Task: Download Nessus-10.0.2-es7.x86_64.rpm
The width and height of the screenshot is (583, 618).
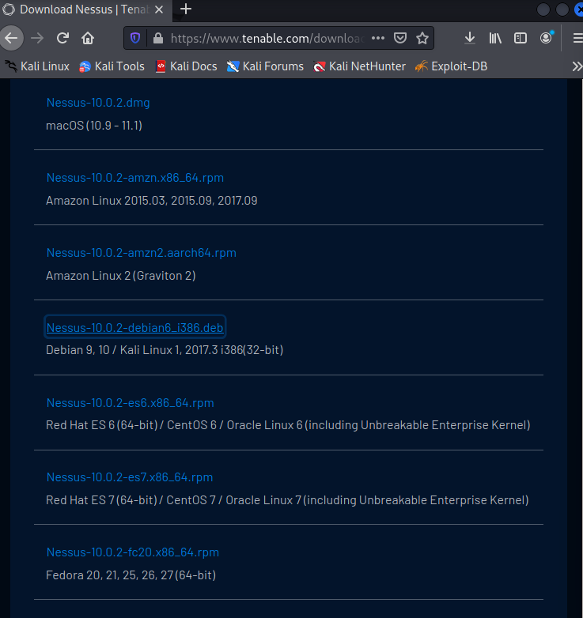Action: pyautogui.click(x=130, y=477)
